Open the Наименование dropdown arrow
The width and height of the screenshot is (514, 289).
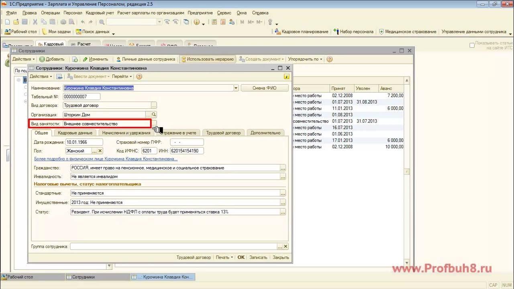(236, 88)
